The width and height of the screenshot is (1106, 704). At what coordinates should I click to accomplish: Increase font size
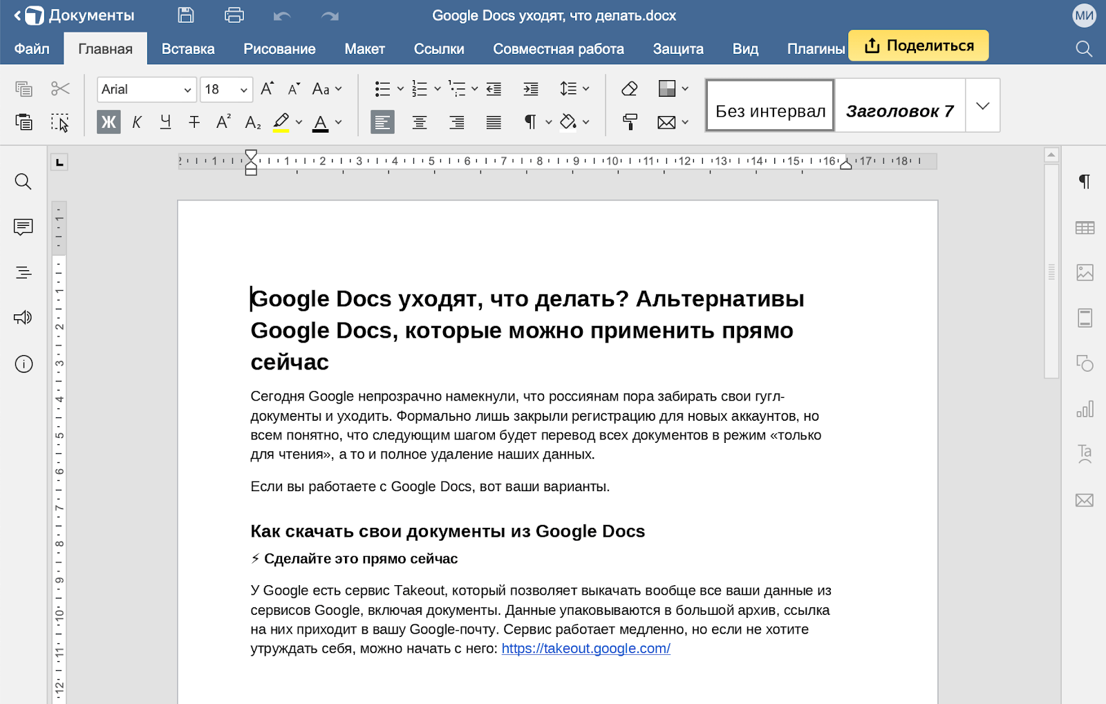pos(268,88)
